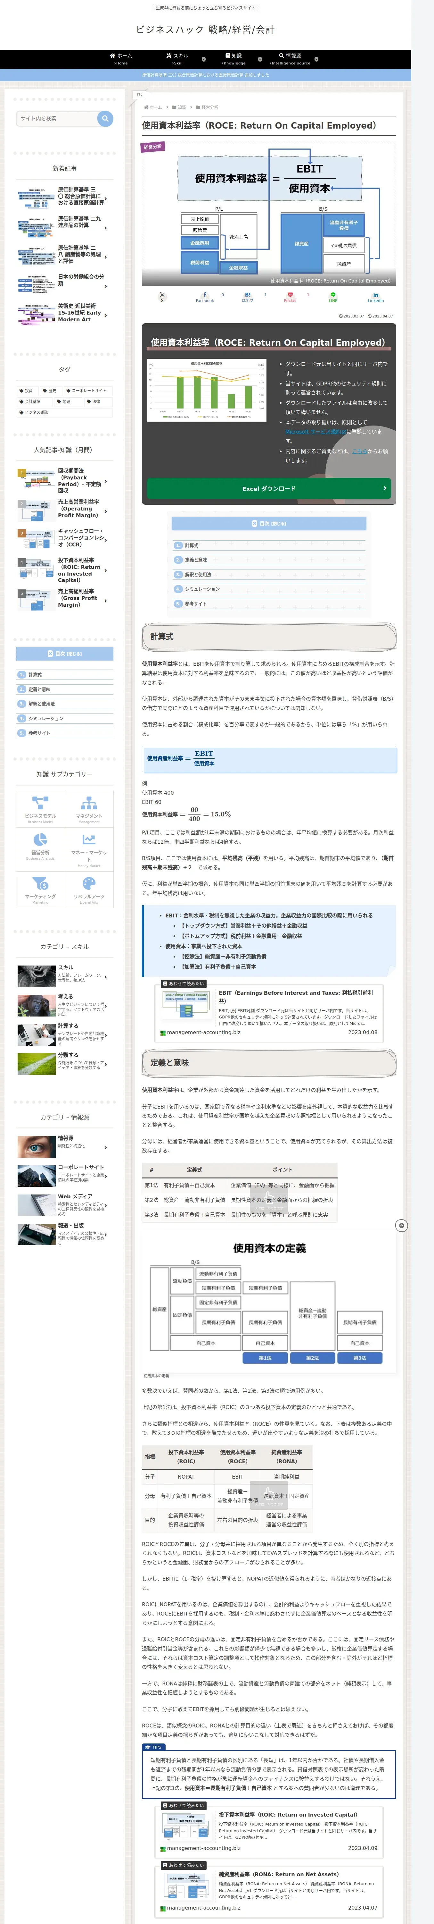Share article on X

point(162,297)
